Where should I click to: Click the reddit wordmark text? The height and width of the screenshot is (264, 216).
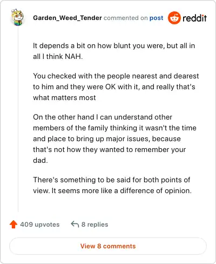[x=194, y=18]
